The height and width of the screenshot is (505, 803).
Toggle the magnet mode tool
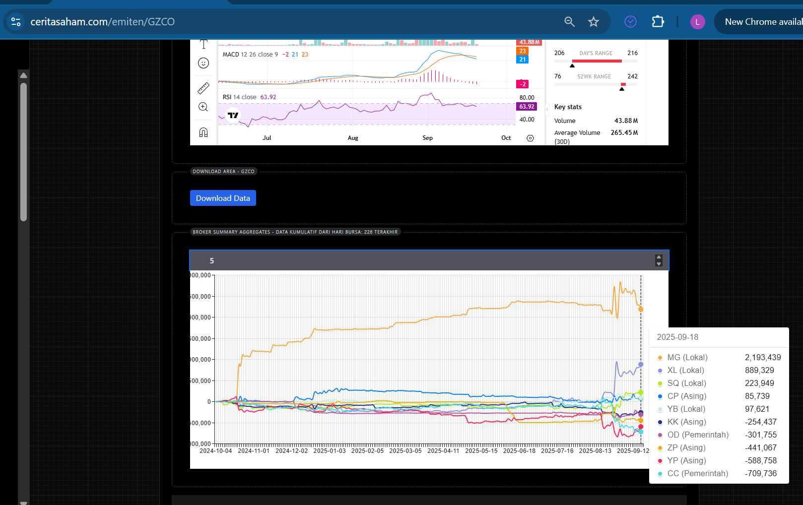click(203, 132)
